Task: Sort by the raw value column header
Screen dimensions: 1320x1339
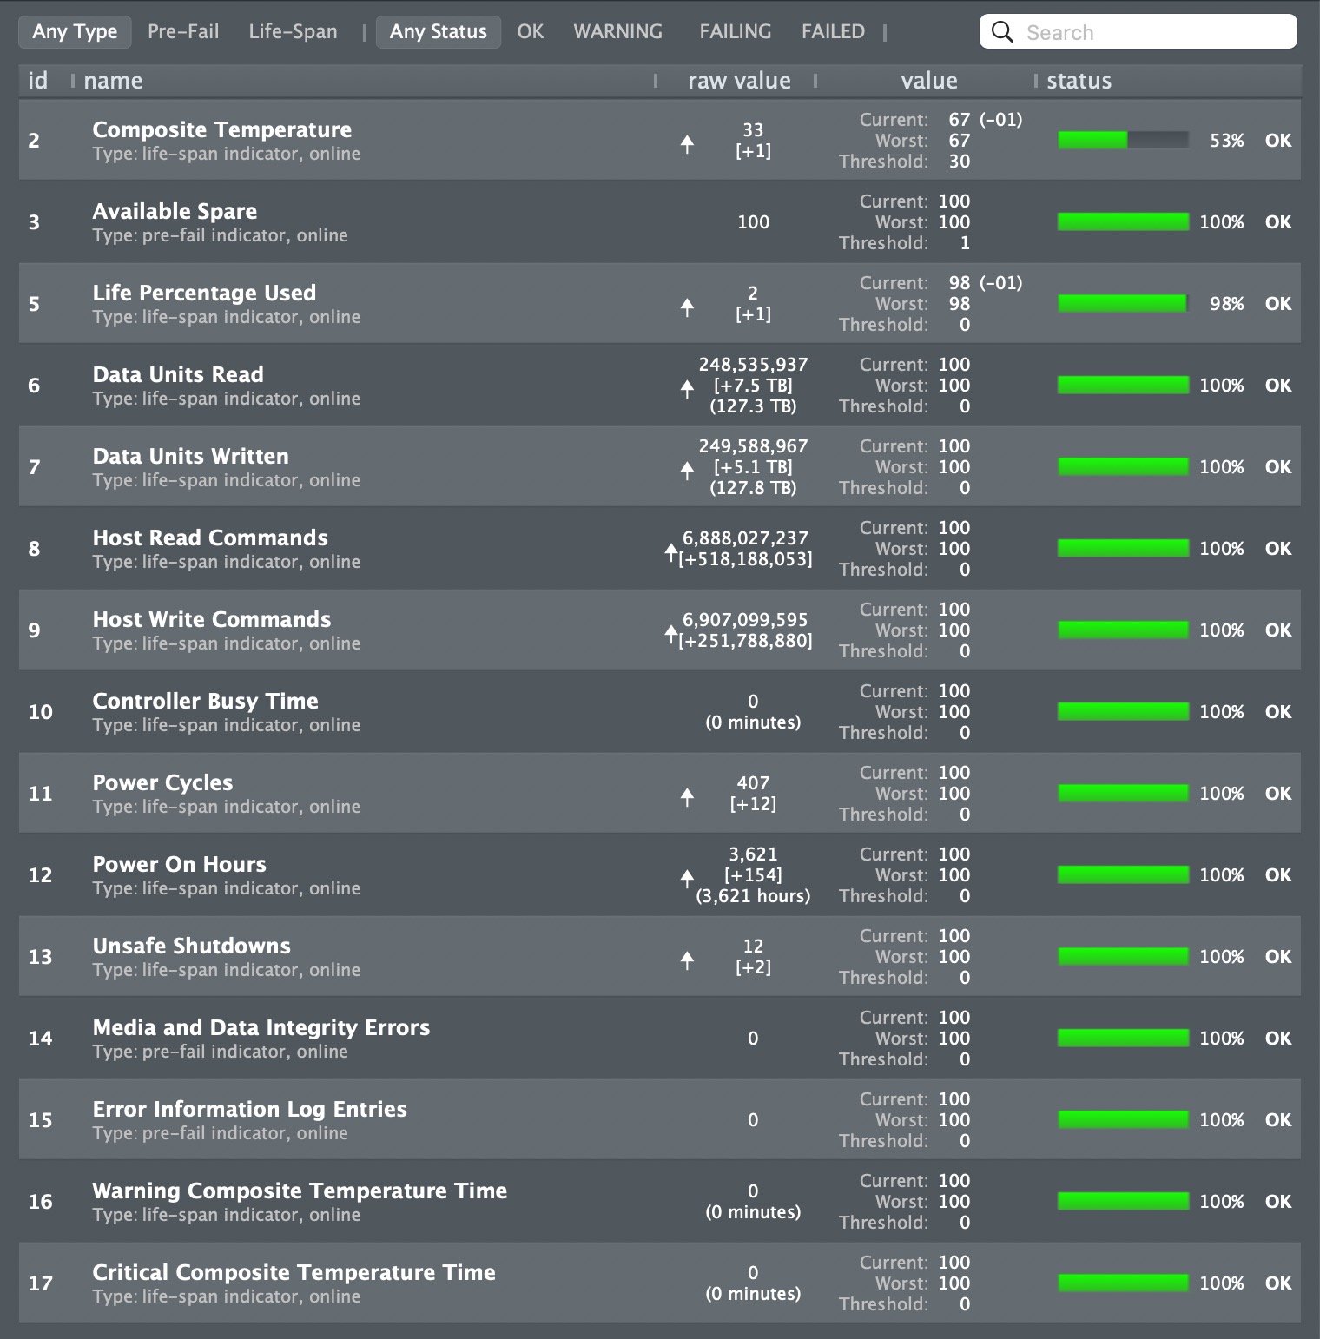Action: tap(739, 81)
